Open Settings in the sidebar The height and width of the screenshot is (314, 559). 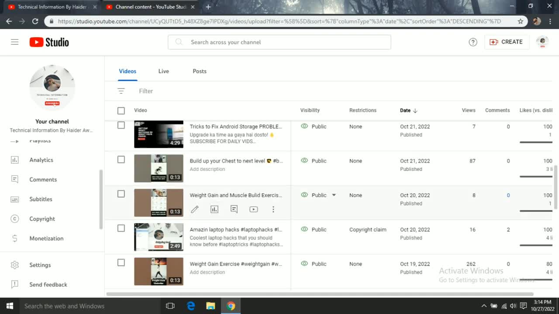(x=40, y=265)
